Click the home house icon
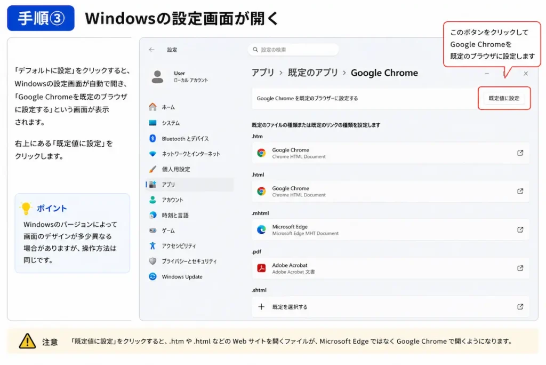 point(152,107)
